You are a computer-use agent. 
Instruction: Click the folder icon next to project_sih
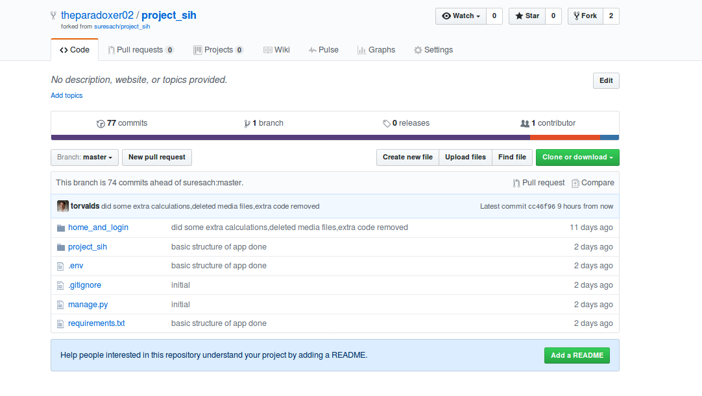(x=60, y=247)
